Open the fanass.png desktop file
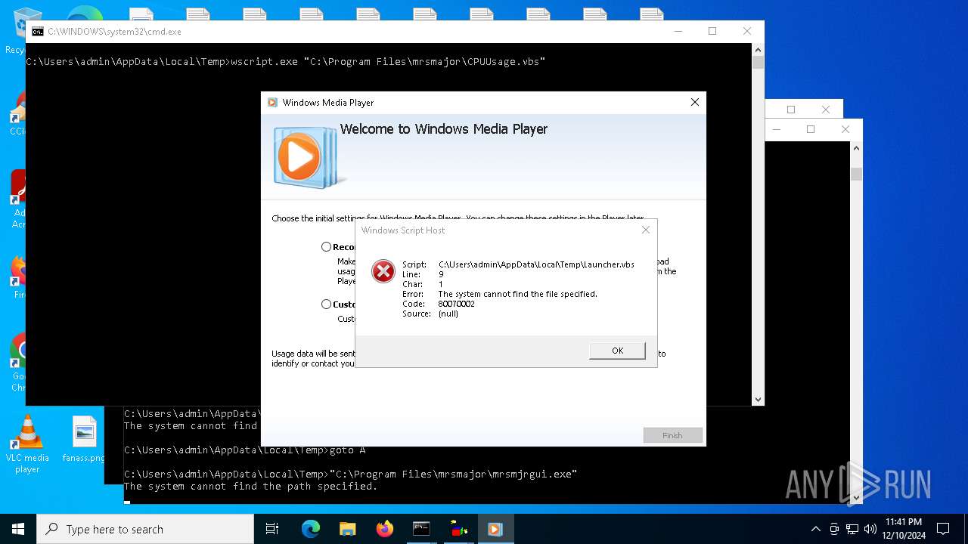Image resolution: width=968 pixels, height=544 pixels. point(84,439)
